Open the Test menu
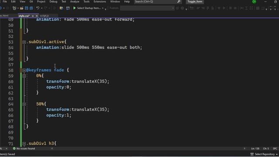The image size is (279, 157). (x=64, y=2)
